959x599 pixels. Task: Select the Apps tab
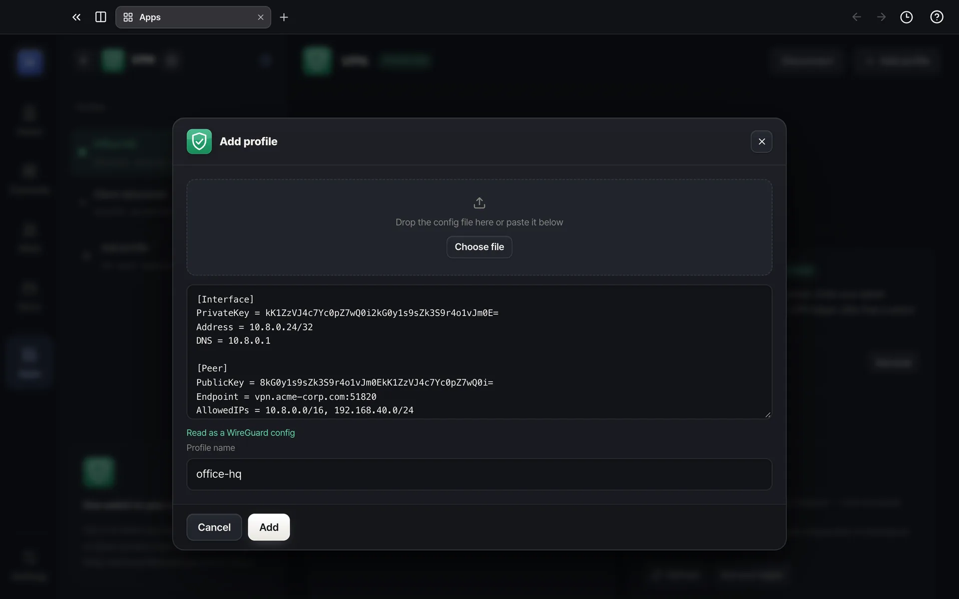(193, 17)
